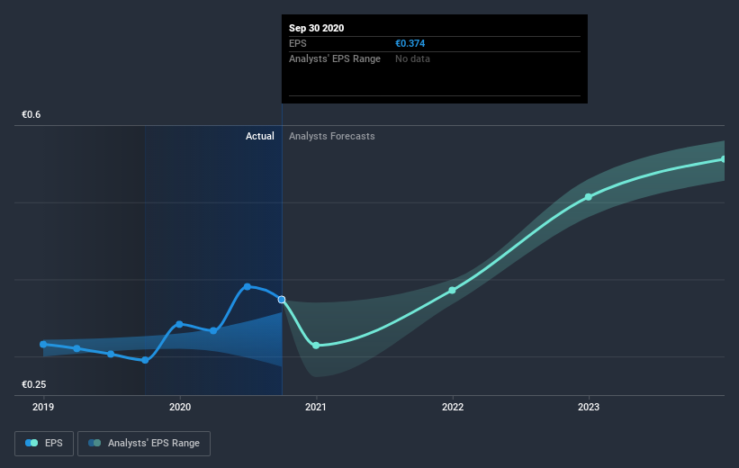The image size is (739, 468).
Task: Click the 2022 x-axis label
Action: [453, 407]
